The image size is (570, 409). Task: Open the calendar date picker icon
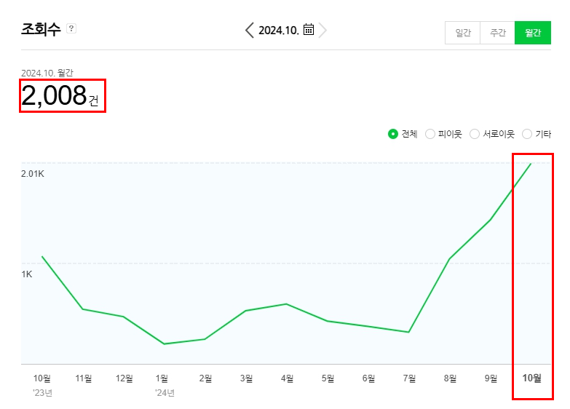(308, 29)
